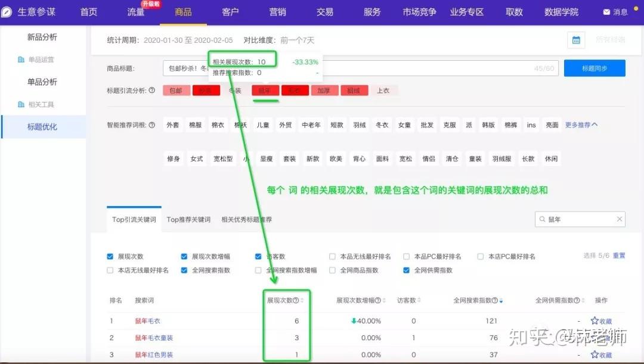This screenshot has height=364, width=644.
Task: Click help icon next to 智能推荐词根
Action: click(152, 125)
